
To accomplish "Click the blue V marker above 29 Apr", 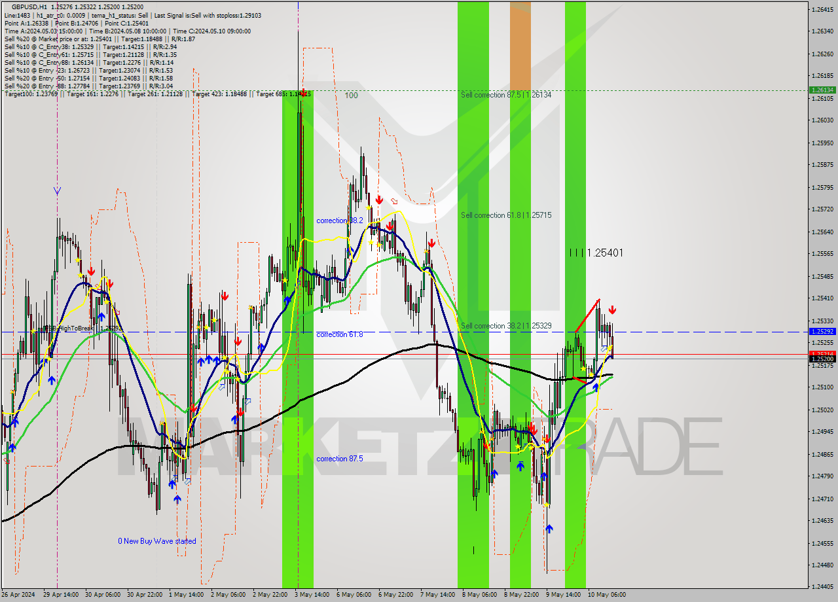I will coord(57,191).
